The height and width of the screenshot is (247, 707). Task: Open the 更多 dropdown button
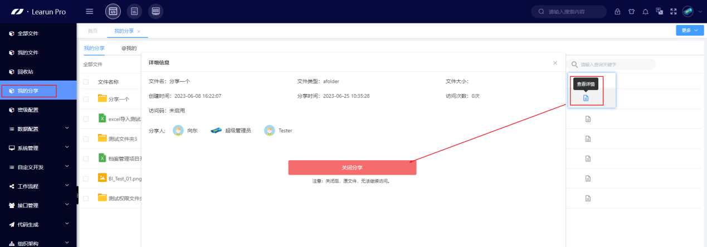pos(689,31)
